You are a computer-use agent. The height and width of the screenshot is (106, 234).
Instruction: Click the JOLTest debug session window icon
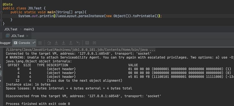coord(7,36)
